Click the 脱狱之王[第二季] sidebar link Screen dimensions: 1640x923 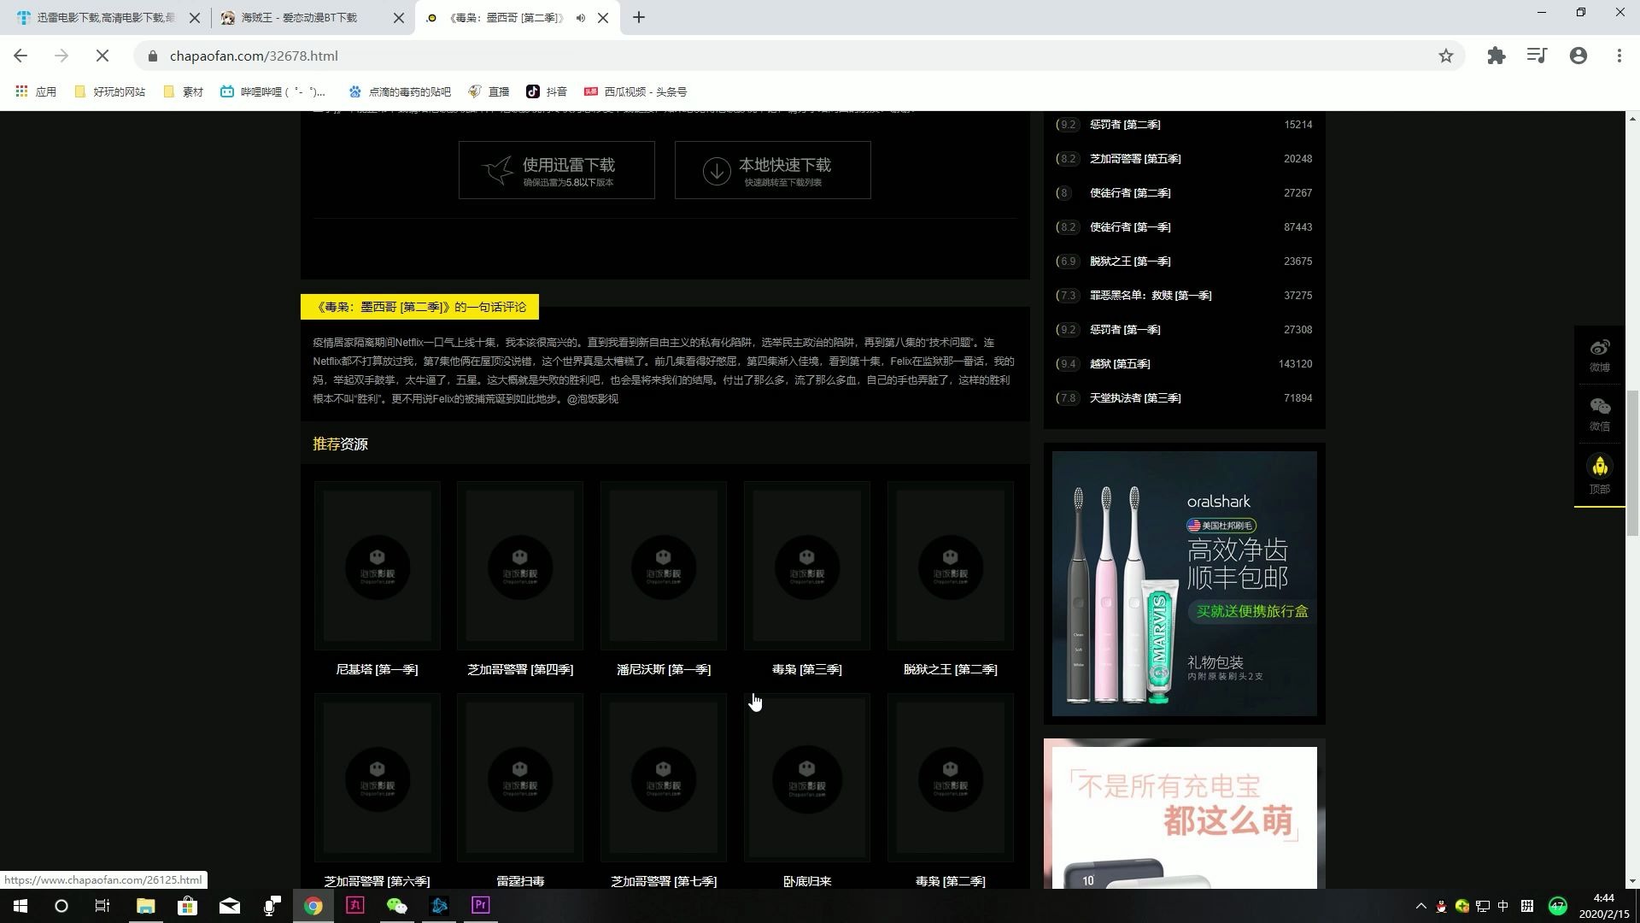pos(952,669)
